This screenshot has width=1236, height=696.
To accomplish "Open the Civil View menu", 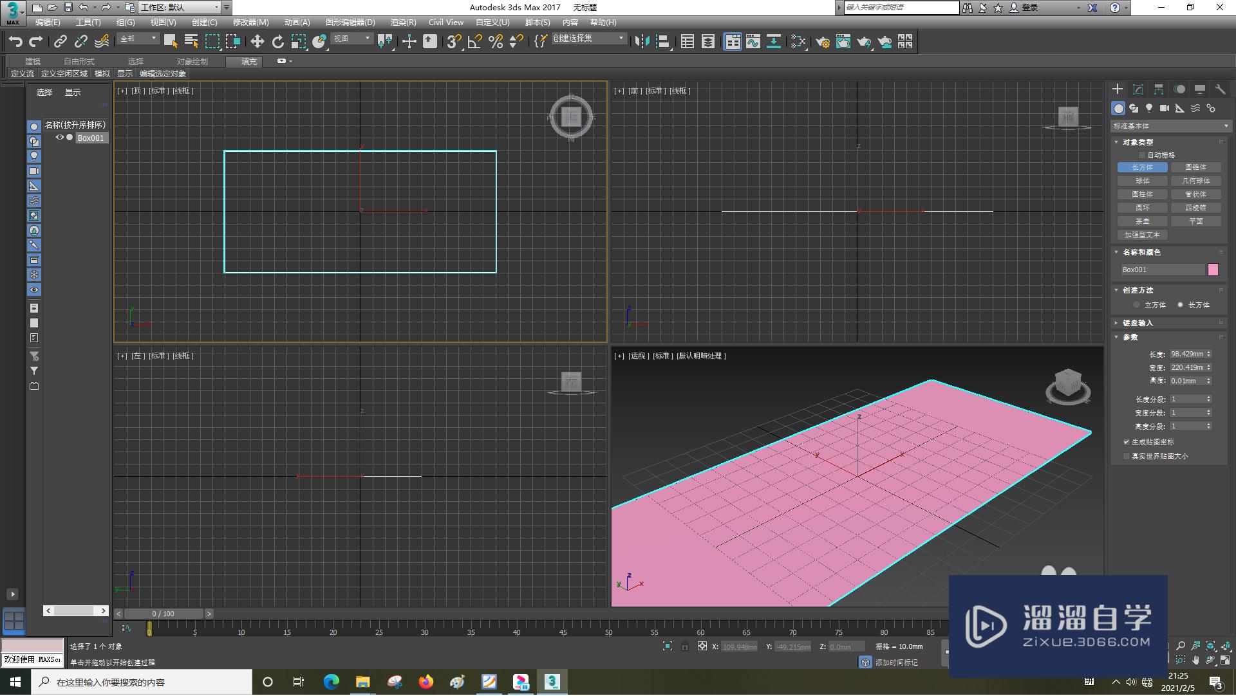I will (x=446, y=23).
